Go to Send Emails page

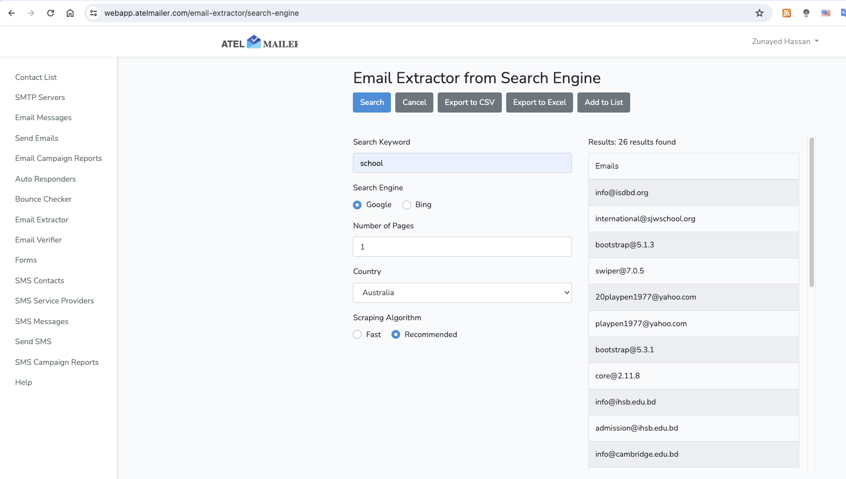[x=37, y=138]
